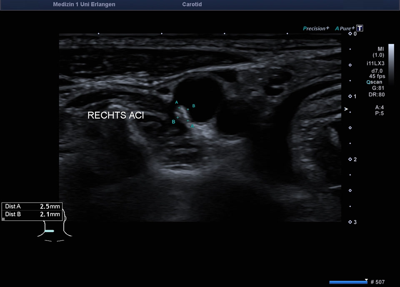Screen dimensions: 400x287
Task: Select the Dist A 2.5mm measurement row
Action: 32,207
